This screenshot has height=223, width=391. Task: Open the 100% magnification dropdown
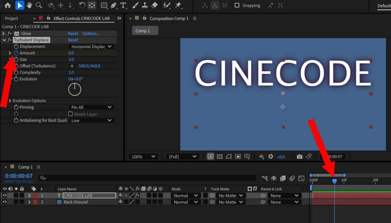(x=143, y=156)
